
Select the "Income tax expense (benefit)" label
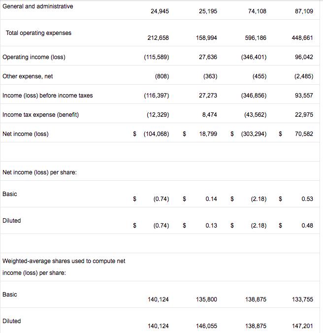[40, 115]
